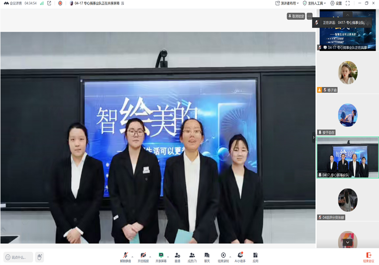
Task: Enter full screen mode icon
Action: pyautogui.click(x=347, y=3)
